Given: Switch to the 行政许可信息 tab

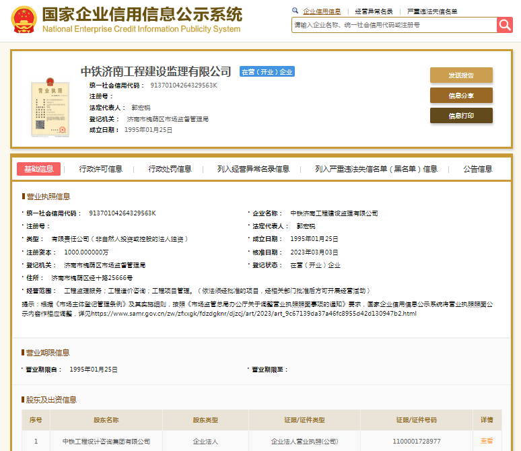Looking at the screenshot, I should pyautogui.click(x=101, y=169).
